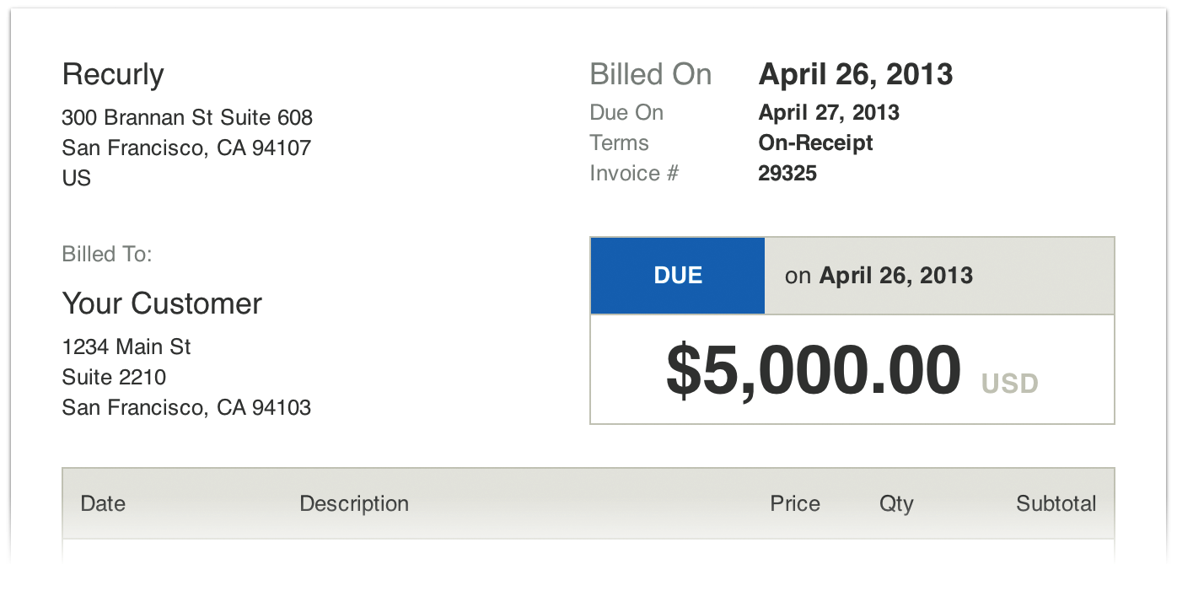Click the Qty column header

point(895,503)
